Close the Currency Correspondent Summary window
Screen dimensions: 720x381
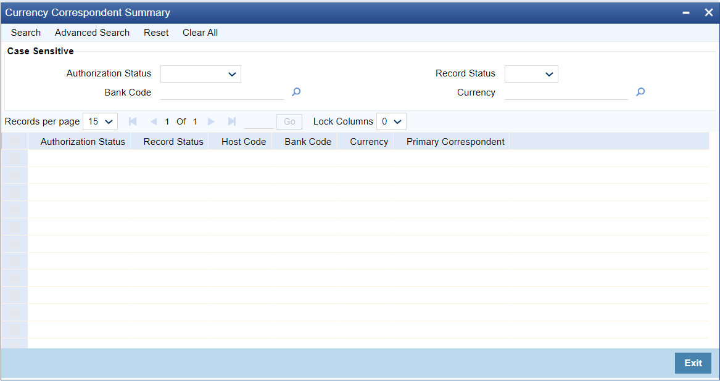(x=708, y=13)
